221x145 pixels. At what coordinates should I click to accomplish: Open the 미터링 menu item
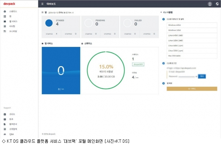[12, 26]
